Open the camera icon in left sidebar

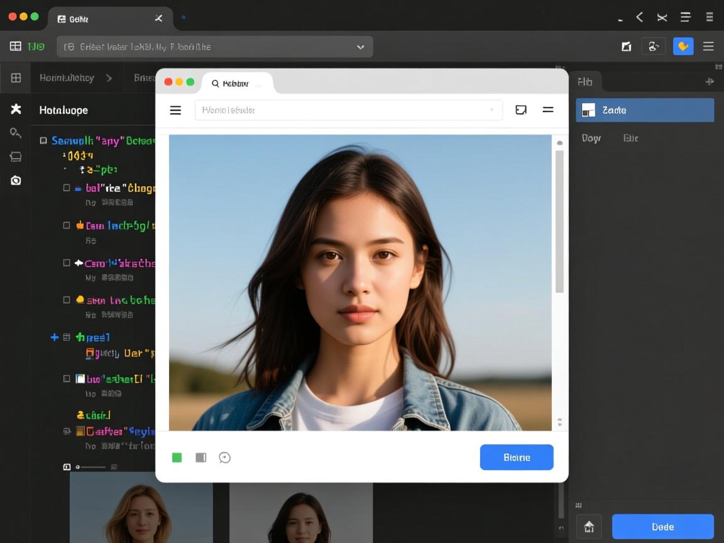(16, 180)
